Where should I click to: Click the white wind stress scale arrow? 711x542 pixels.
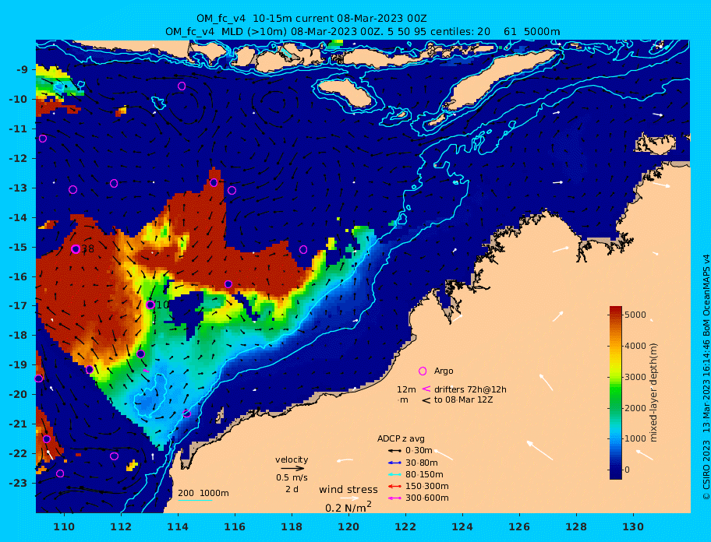pyautogui.click(x=349, y=498)
